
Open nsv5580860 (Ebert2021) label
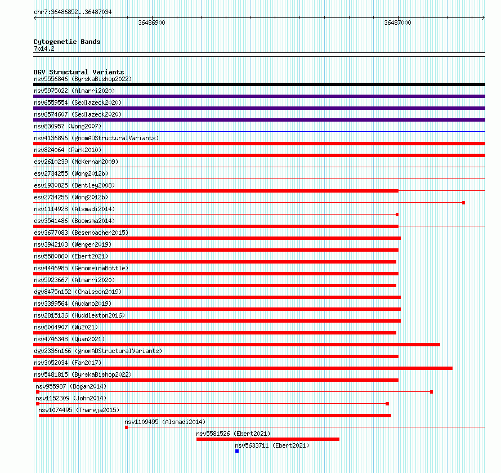pos(71,256)
